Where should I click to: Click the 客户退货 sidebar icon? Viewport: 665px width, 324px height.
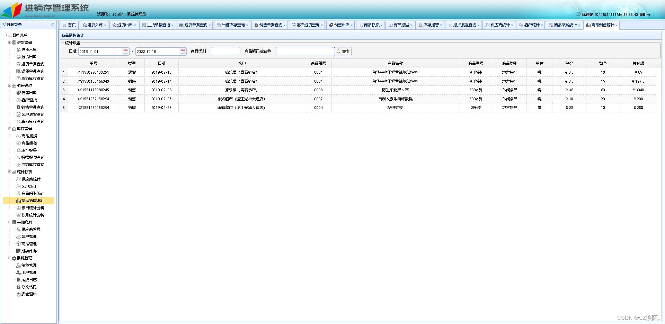click(18, 100)
